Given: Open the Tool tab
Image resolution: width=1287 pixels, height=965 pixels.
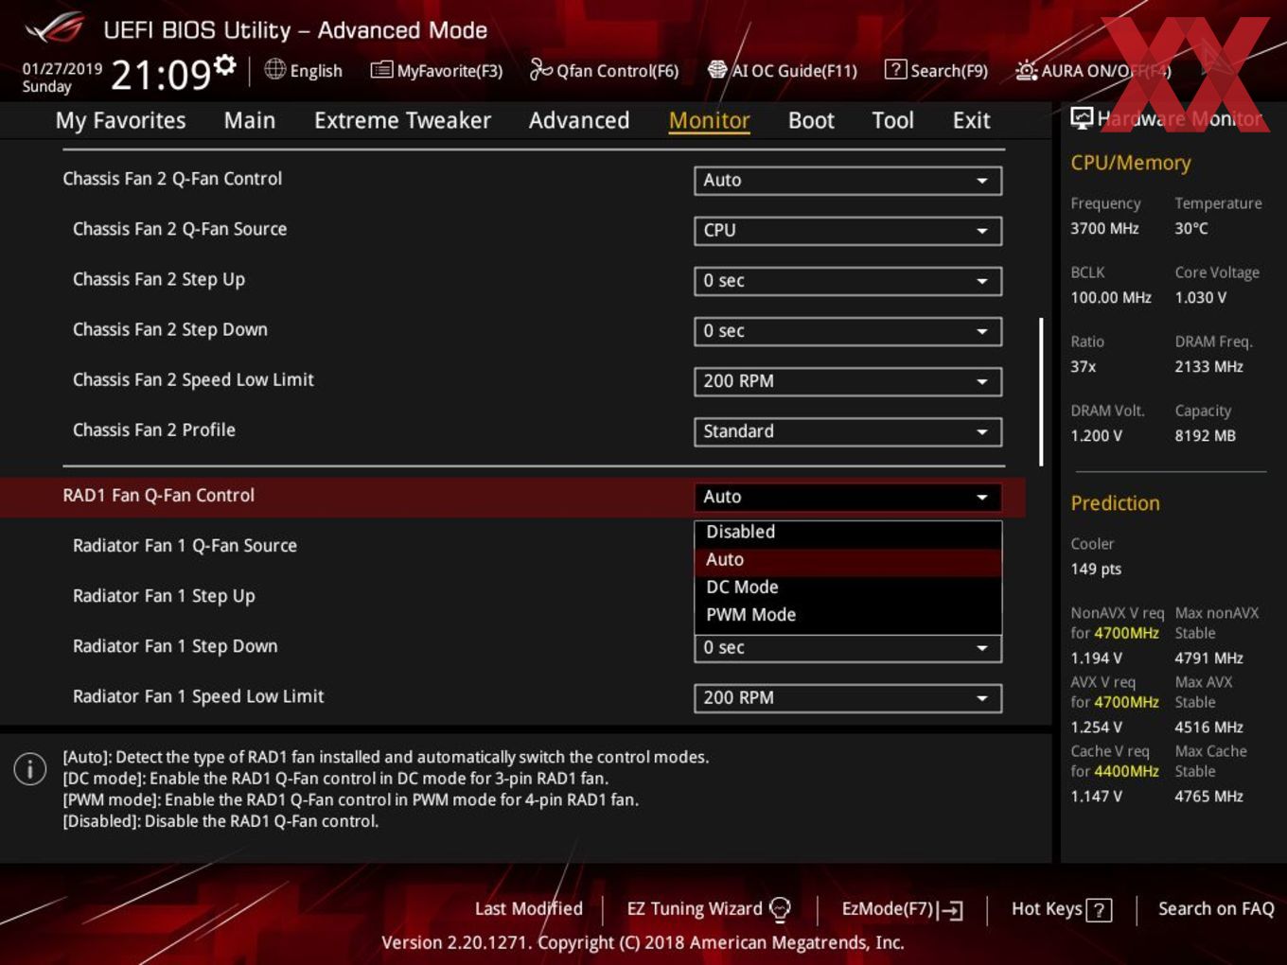Looking at the screenshot, I should (892, 120).
